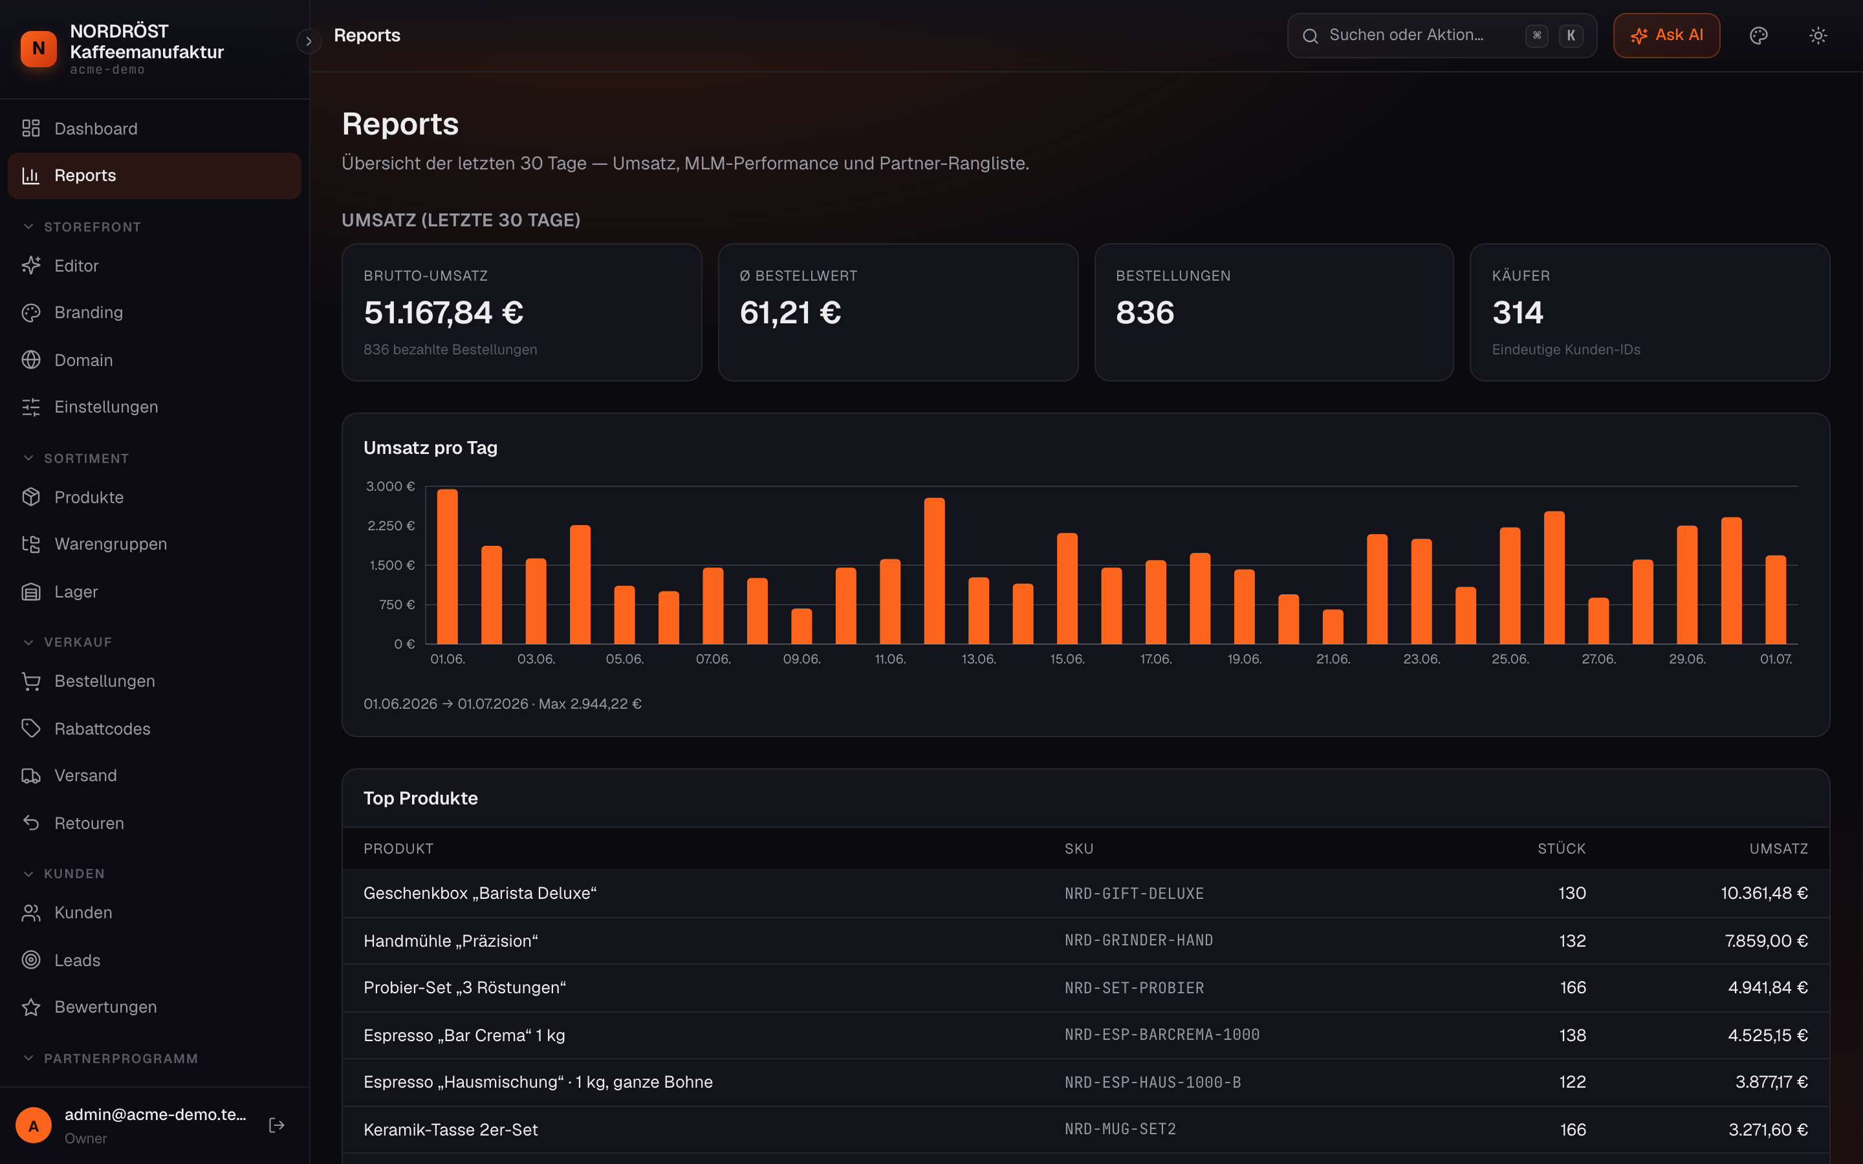Click the Branding palette icon in sidebar

coord(31,312)
